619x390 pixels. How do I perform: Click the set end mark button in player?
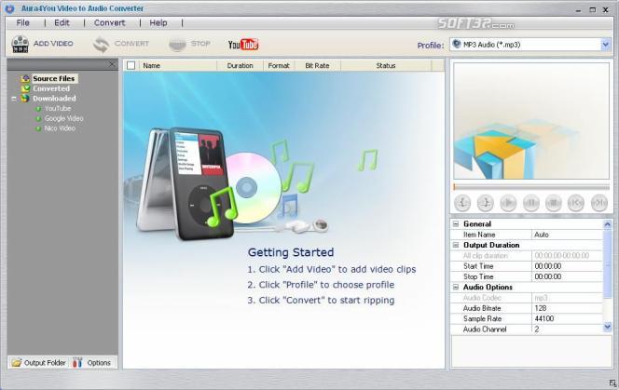pos(485,203)
